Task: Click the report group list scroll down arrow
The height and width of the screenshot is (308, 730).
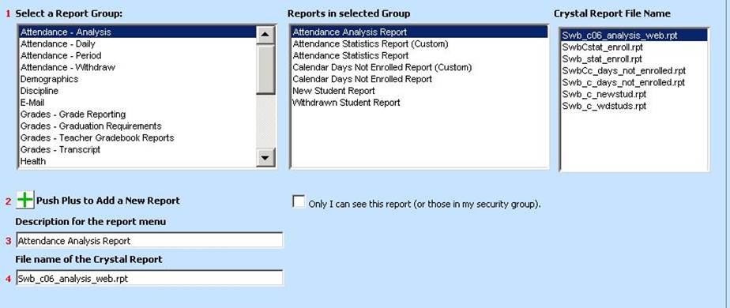Action: click(265, 157)
